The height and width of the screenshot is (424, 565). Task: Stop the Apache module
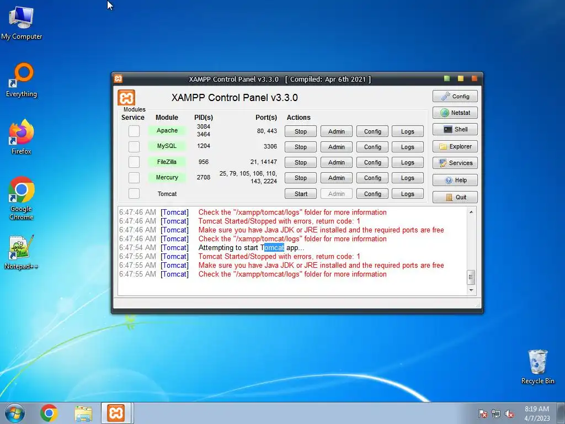301,131
